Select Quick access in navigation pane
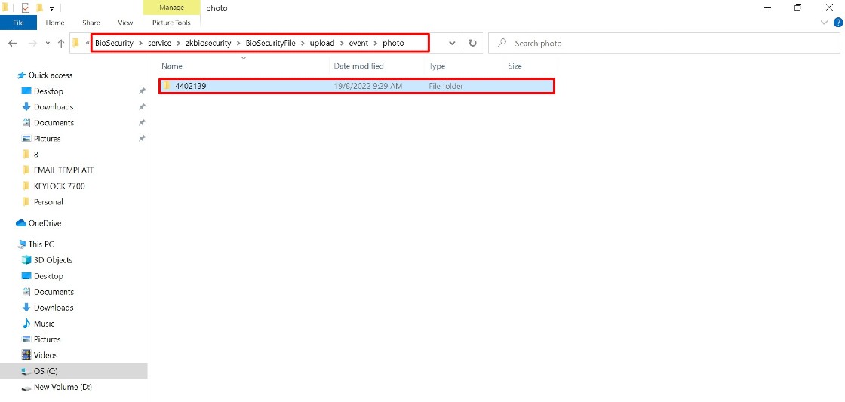 click(x=50, y=75)
